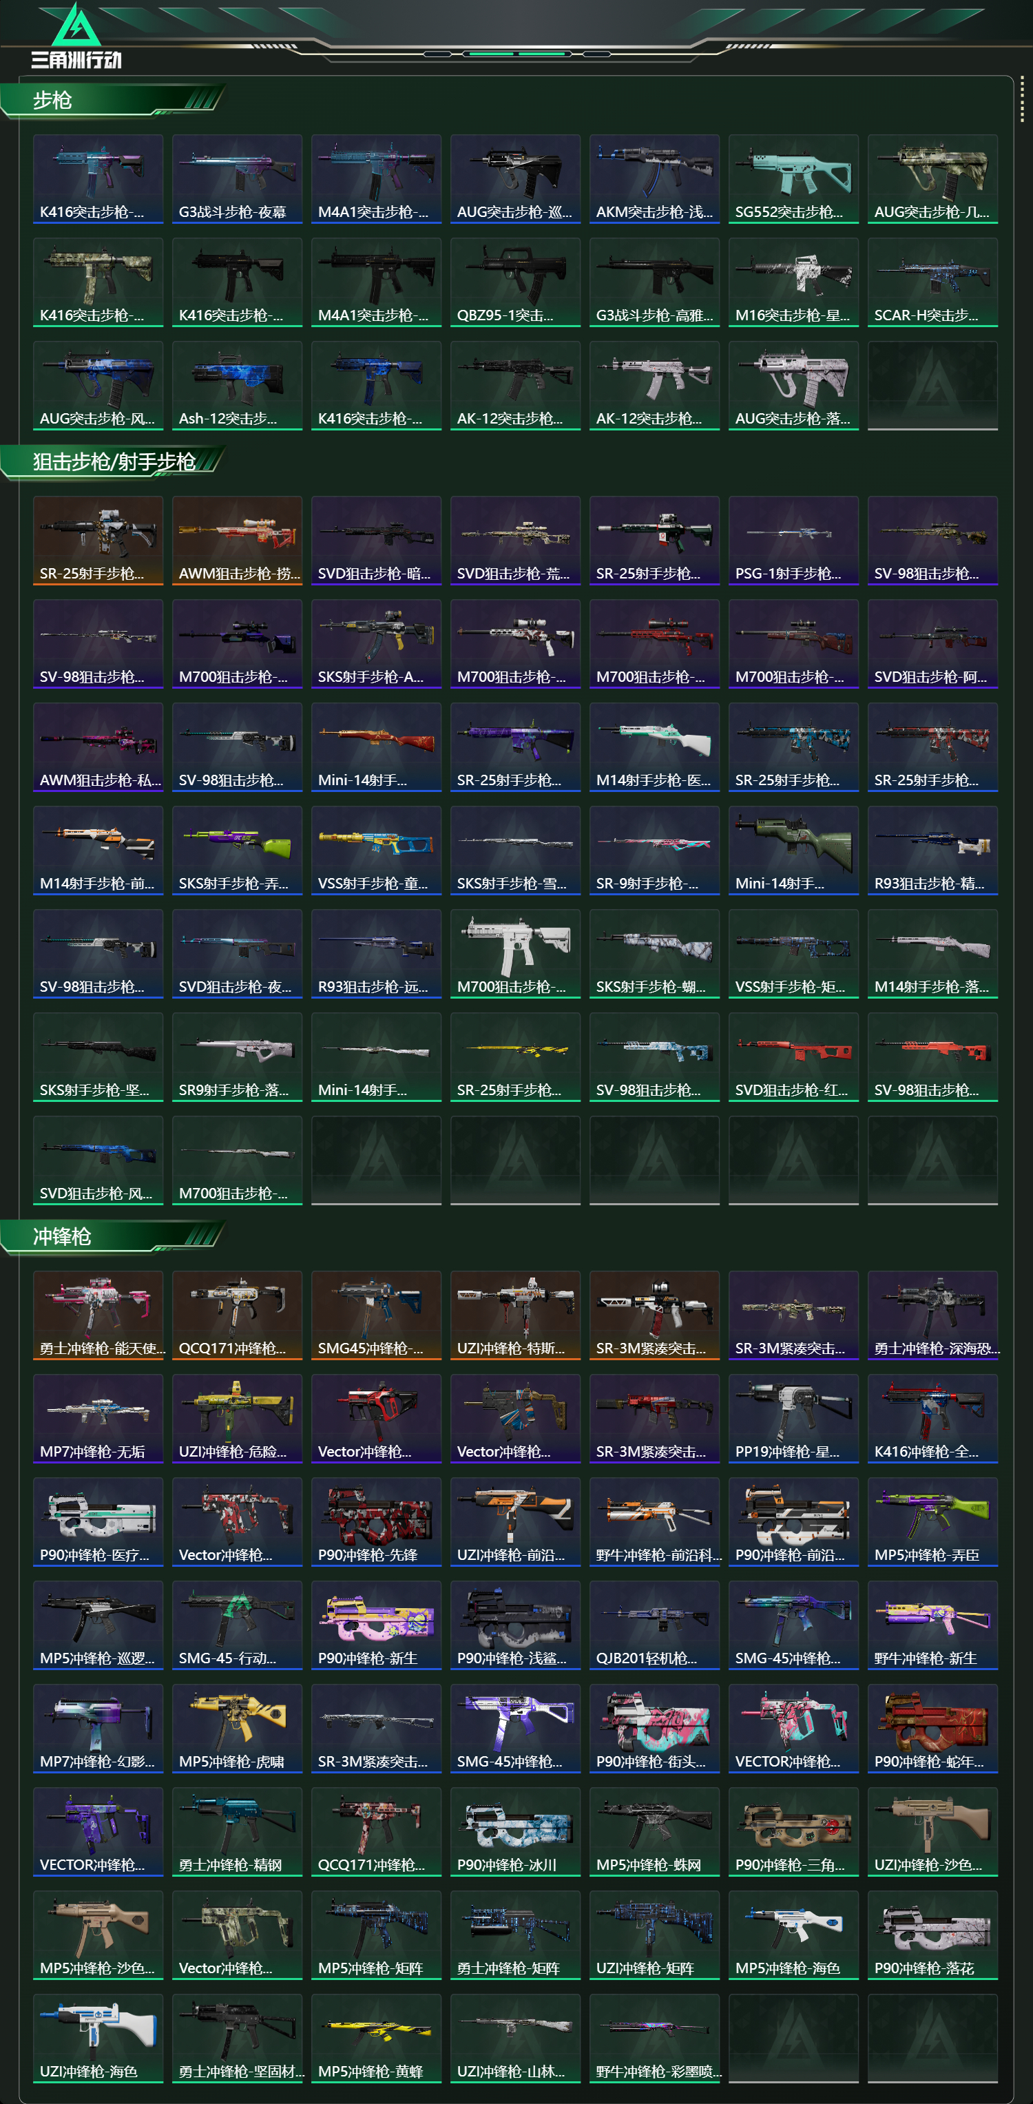
Task: Select the SVD狙击步枪-红 skin
Action: point(793,1057)
